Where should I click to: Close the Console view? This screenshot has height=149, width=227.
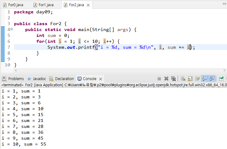click(100, 79)
